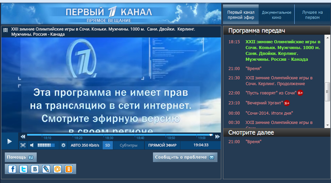Click the schedule scrollbar thumb
Image resolution: width=331 pixels, height=183 pixels.
327,91
